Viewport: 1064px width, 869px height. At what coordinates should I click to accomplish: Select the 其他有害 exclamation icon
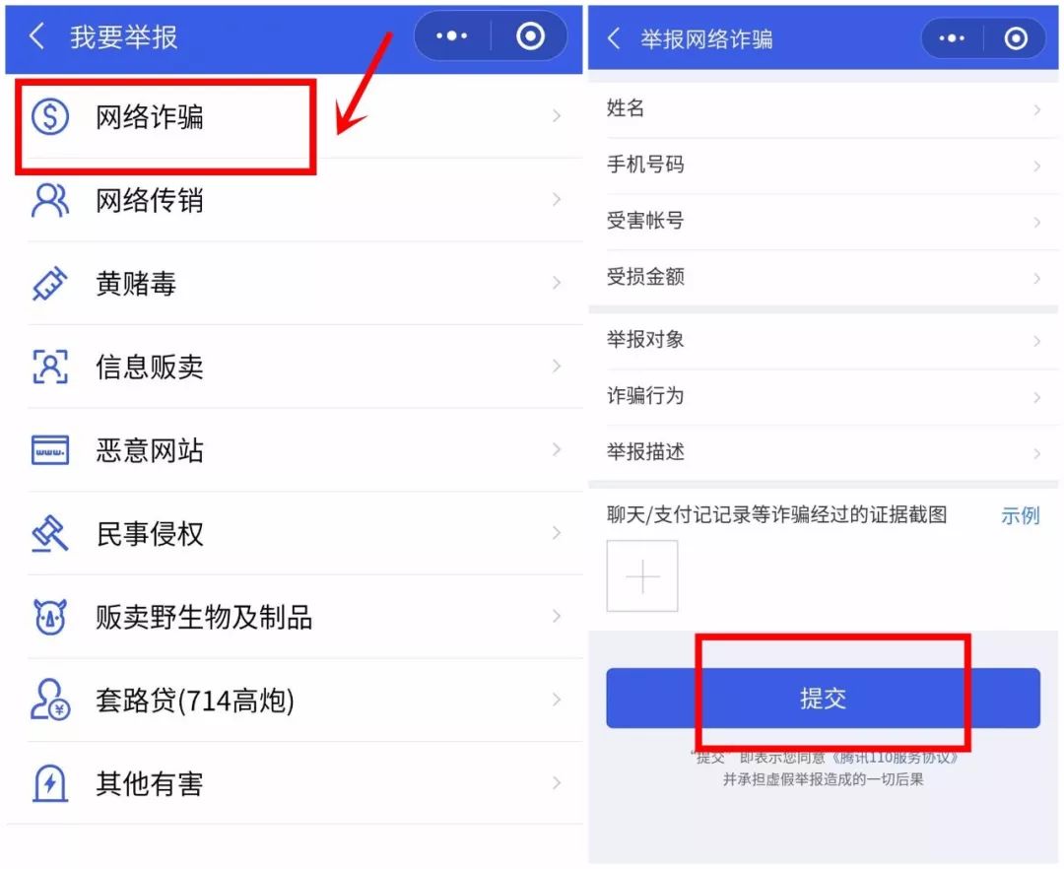[x=48, y=784]
